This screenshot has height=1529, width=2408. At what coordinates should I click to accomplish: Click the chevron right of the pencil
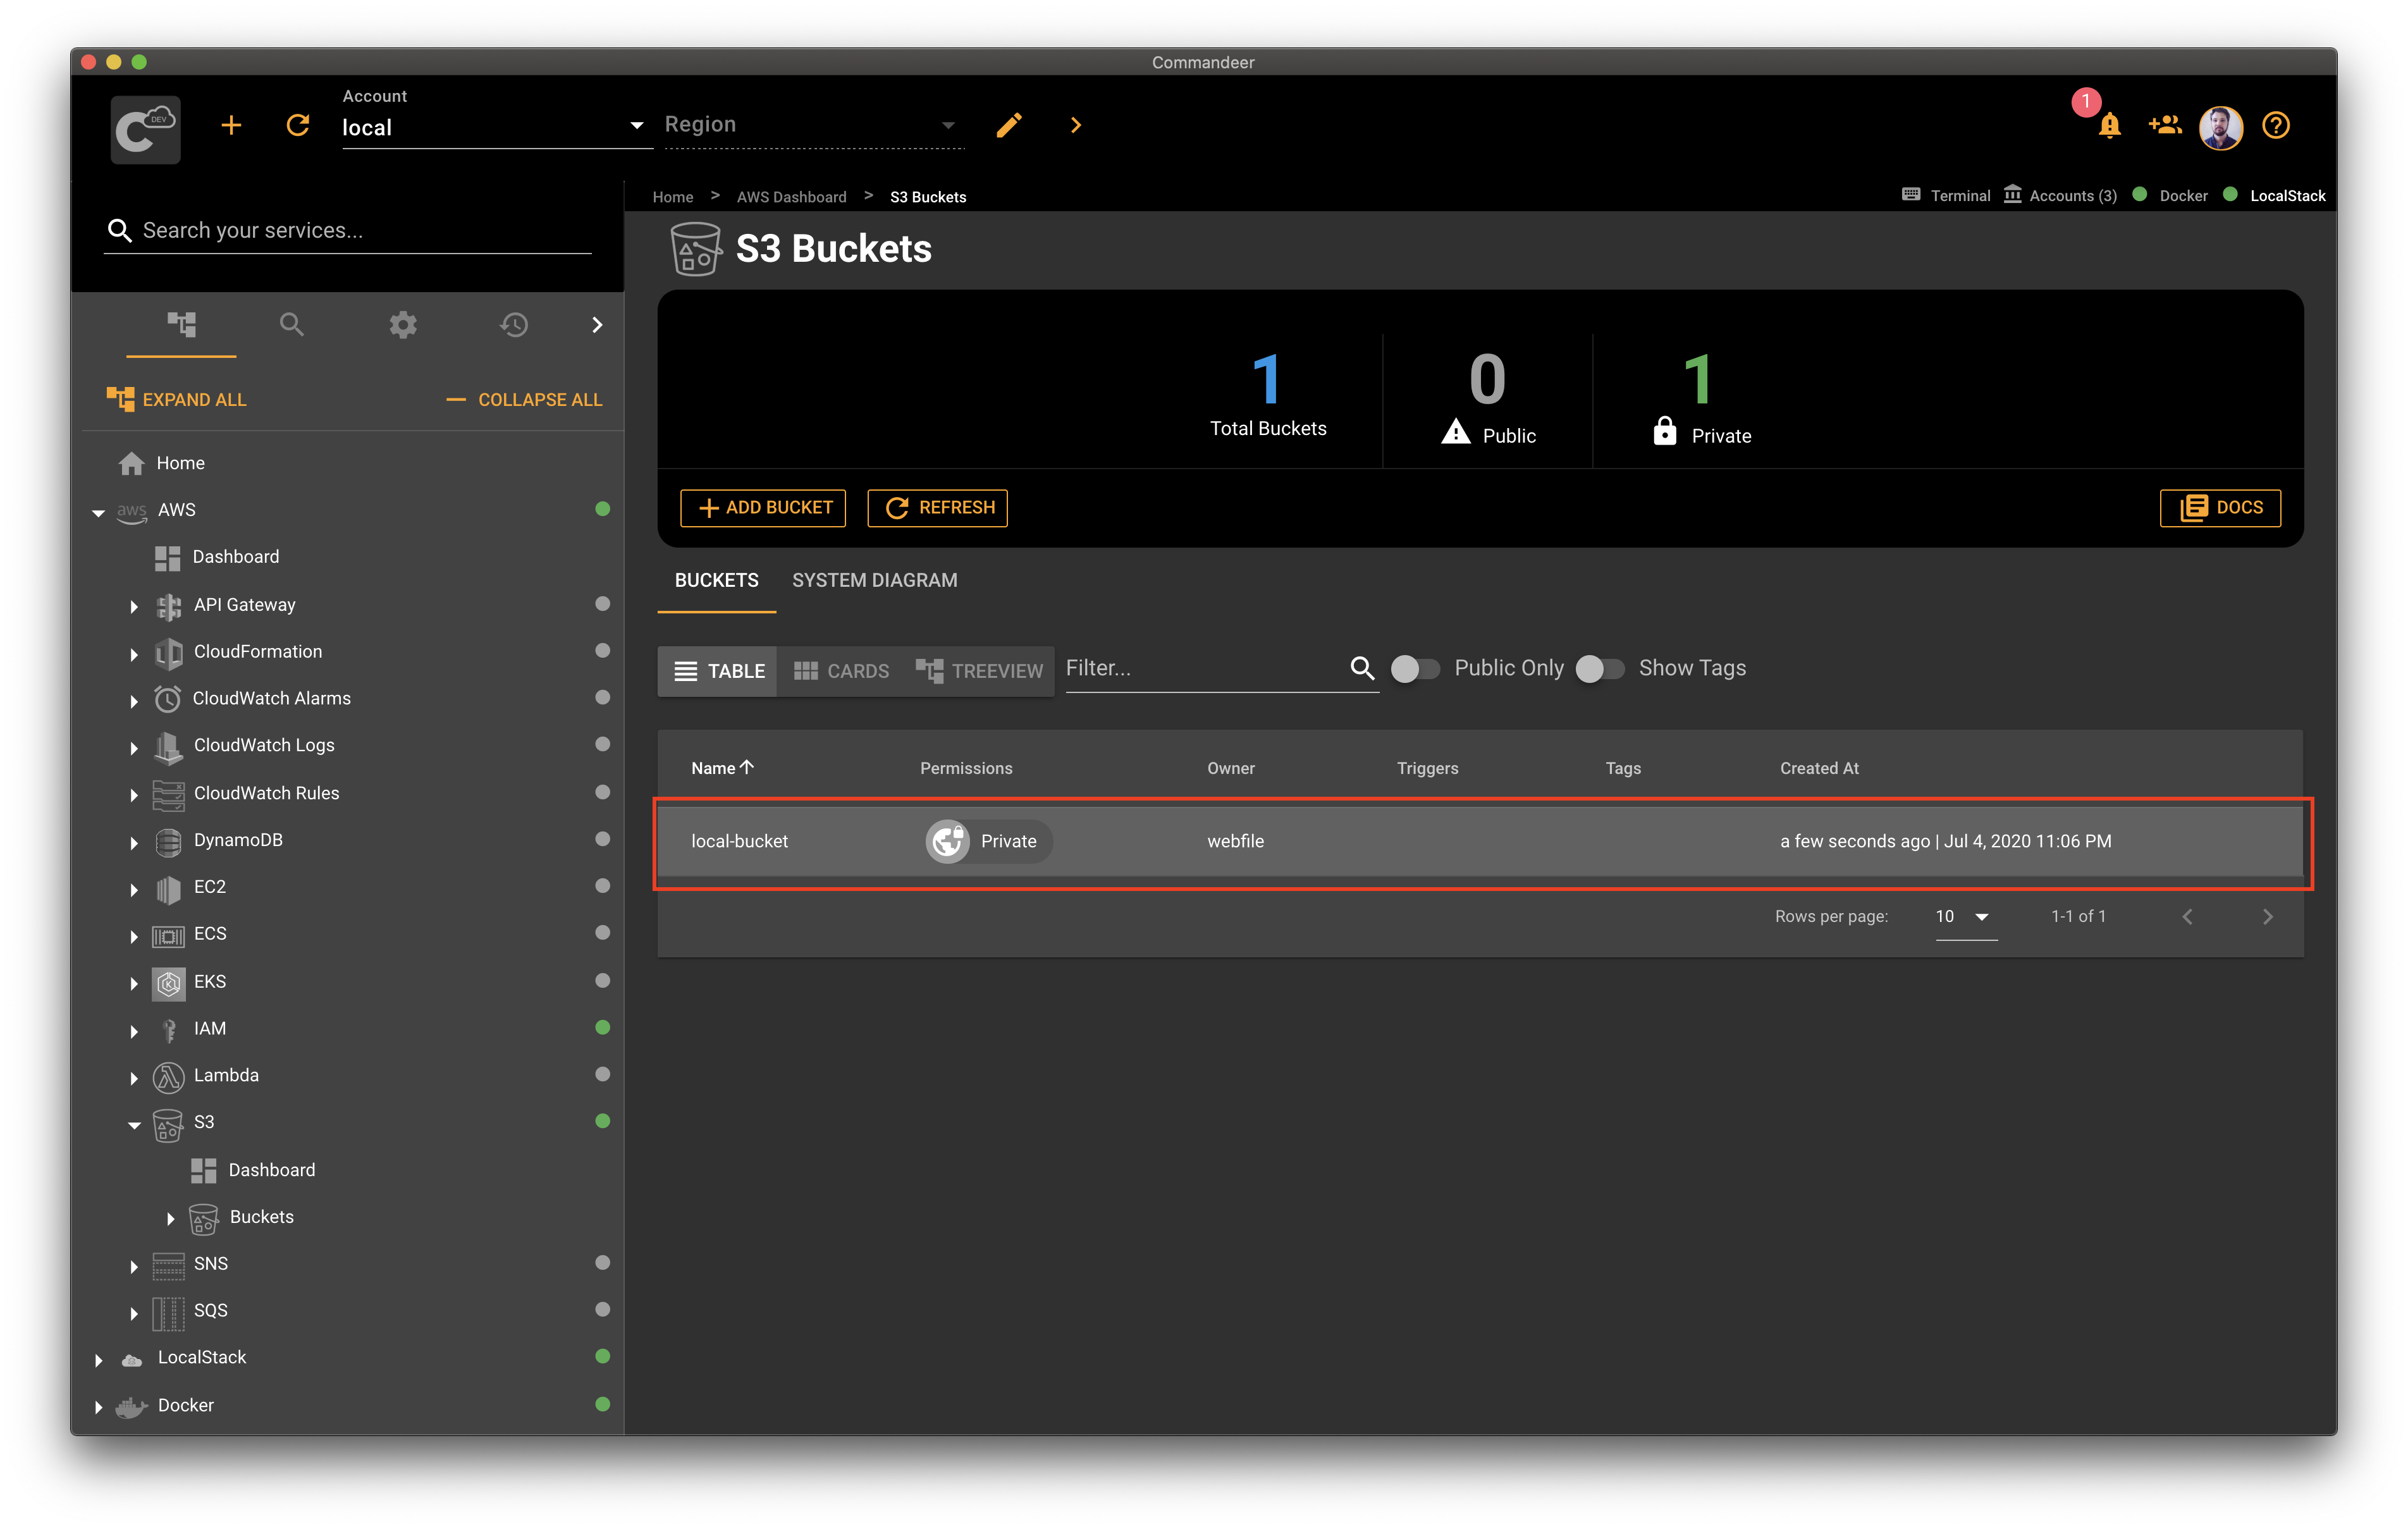(x=1075, y=125)
